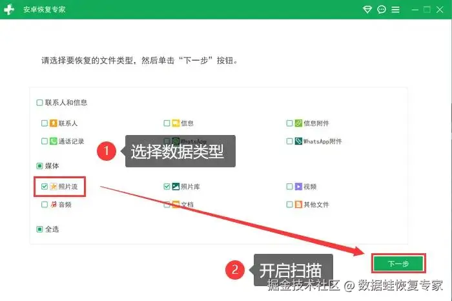Click the Call Logs (通话记录) phone icon

pyautogui.click(x=54, y=141)
